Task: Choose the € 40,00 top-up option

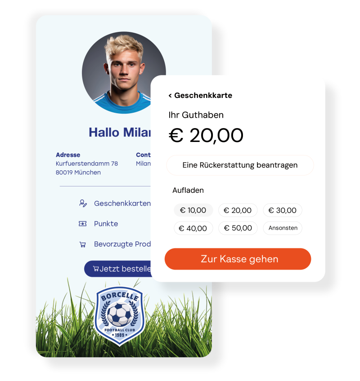Action: click(193, 228)
